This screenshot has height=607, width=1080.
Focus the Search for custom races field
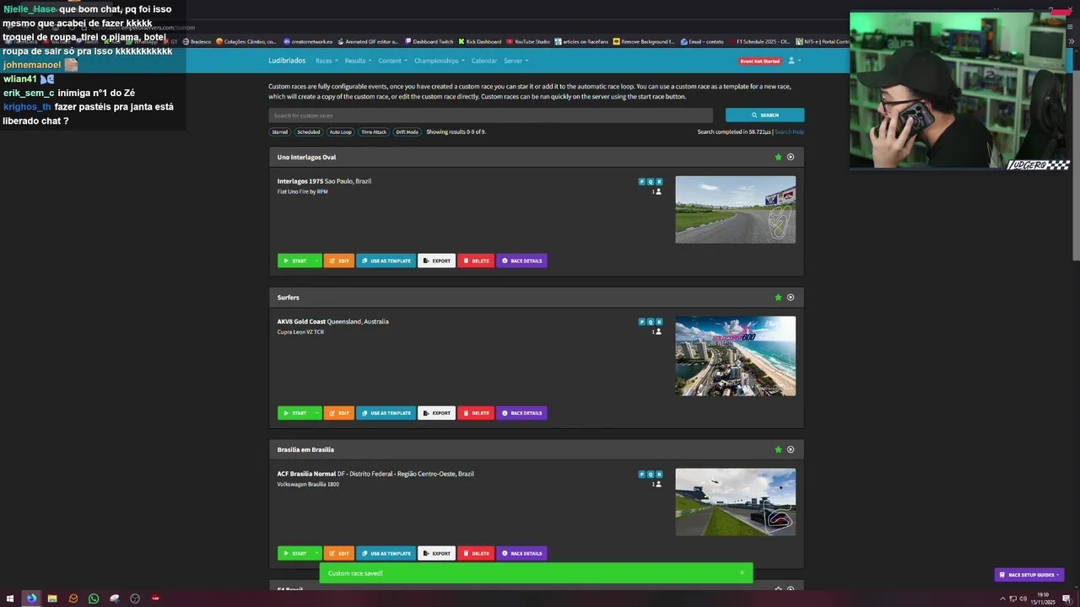pos(491,115)
